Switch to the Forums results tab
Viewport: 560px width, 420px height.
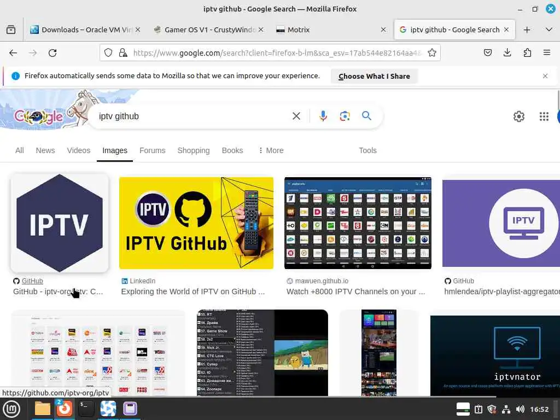click(153, 150)
